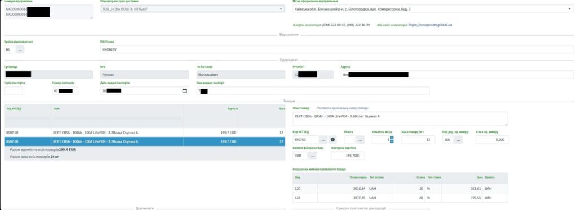Screen dimensions: 577x210
Task: Increase Кількість місць with the up stepper
Action: 392,138
